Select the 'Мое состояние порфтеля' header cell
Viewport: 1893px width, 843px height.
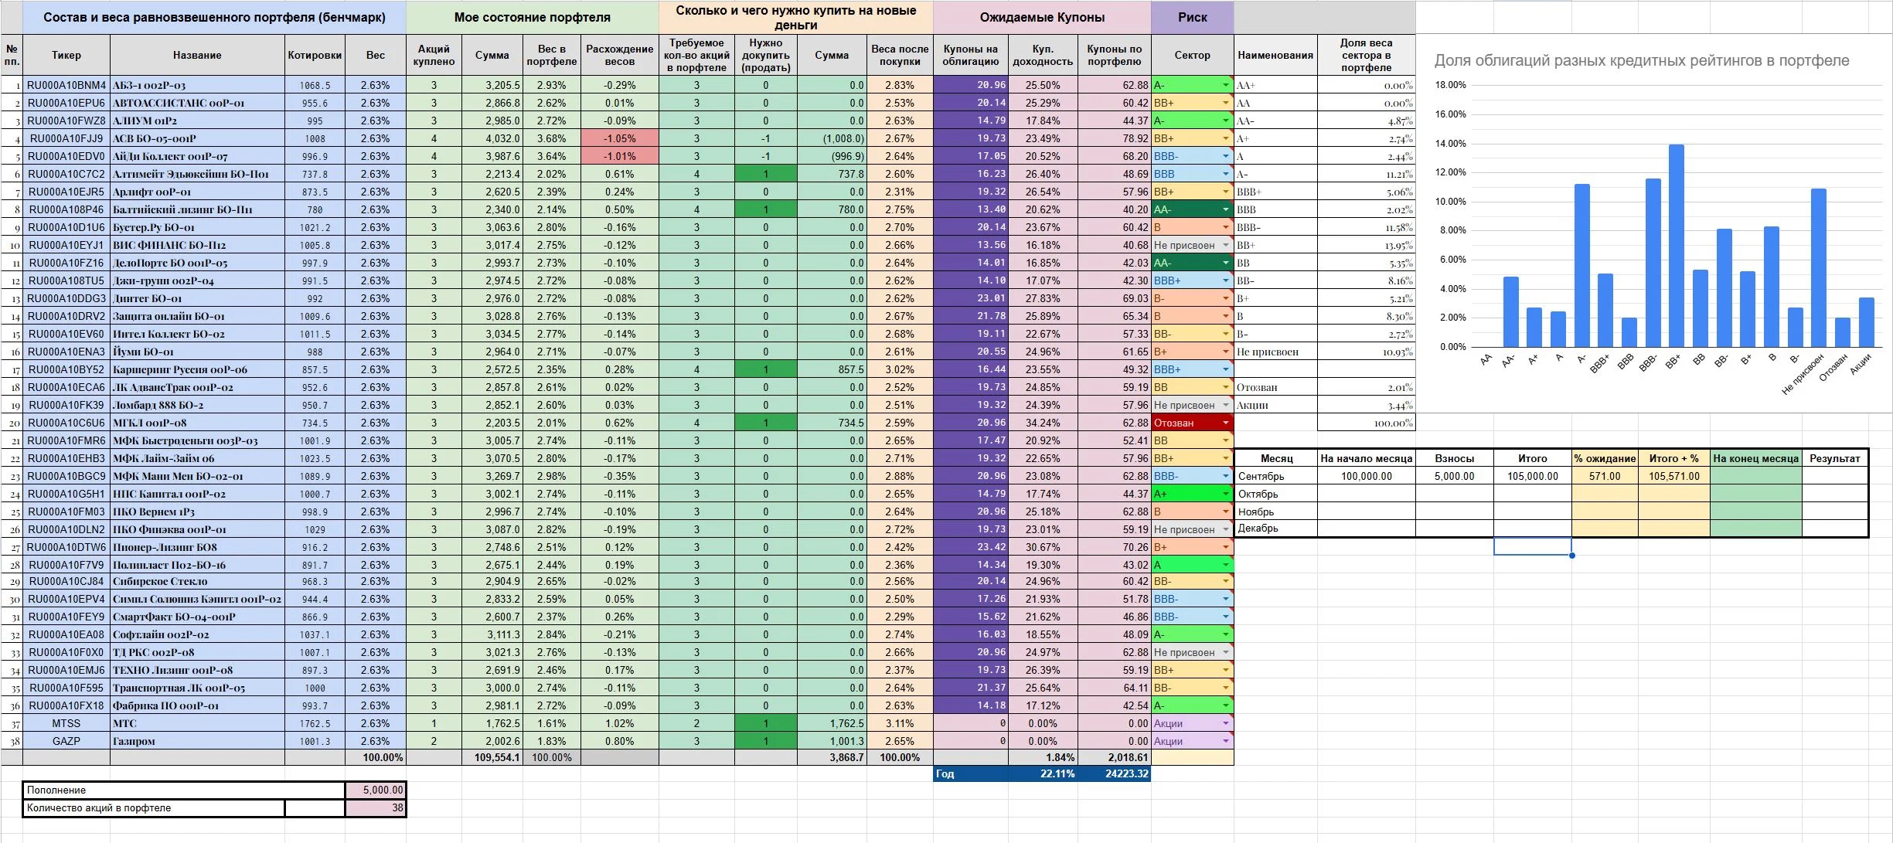click(533, 17)
